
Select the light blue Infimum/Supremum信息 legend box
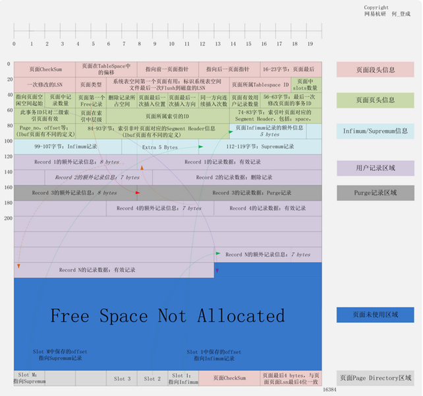pyautogui.click(x=376, y=131)
